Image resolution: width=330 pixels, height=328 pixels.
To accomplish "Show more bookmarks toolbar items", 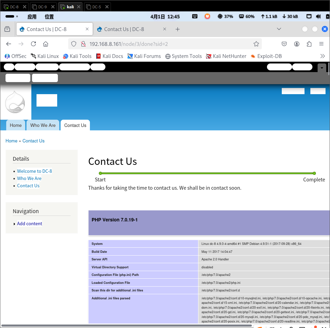I will pyautogui.click(x=322, y=56).
